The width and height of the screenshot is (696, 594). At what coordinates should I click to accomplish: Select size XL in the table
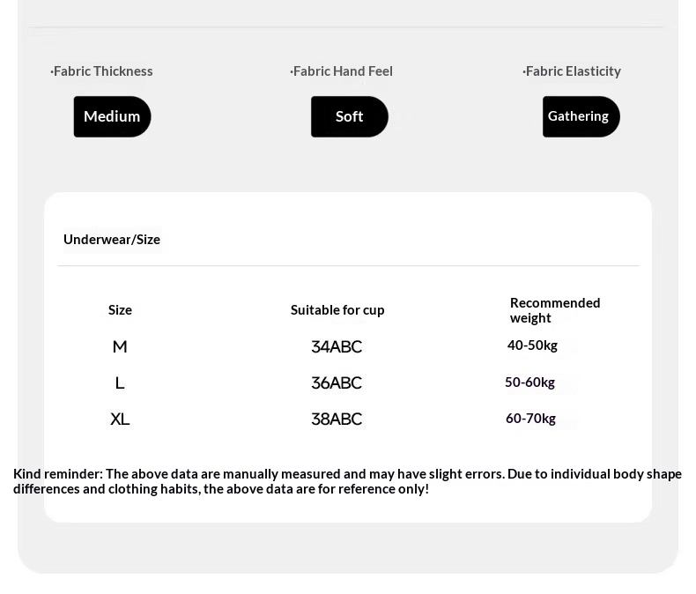coord(120,419)
